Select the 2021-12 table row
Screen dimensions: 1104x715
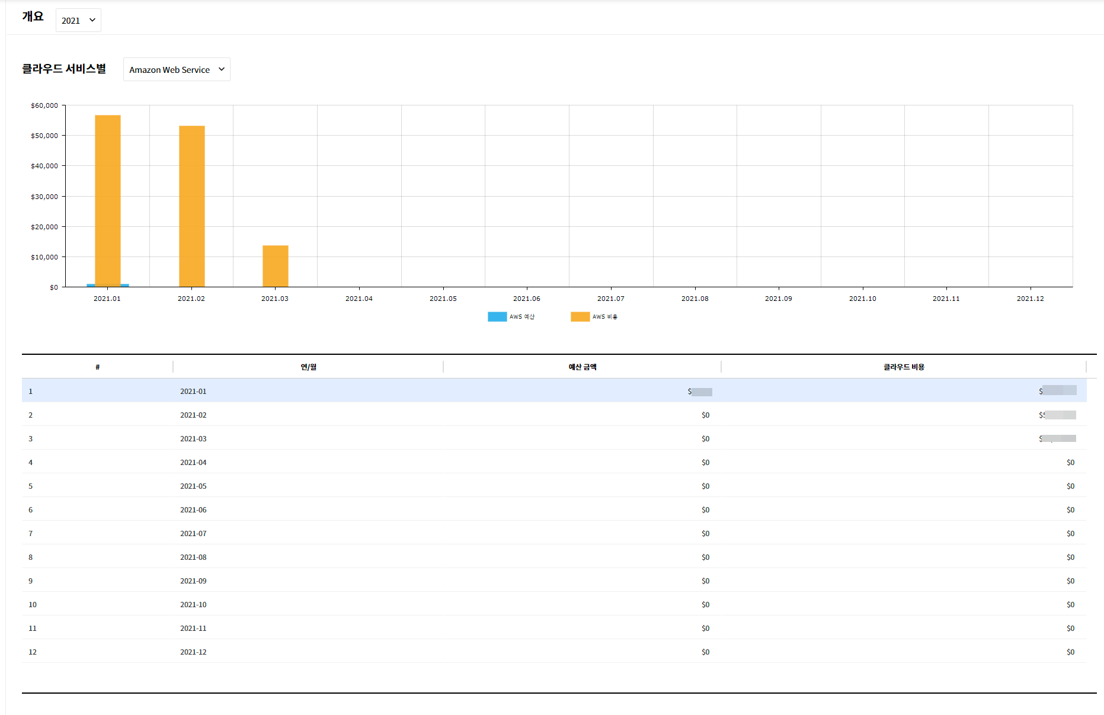click(x=193, y=652)
